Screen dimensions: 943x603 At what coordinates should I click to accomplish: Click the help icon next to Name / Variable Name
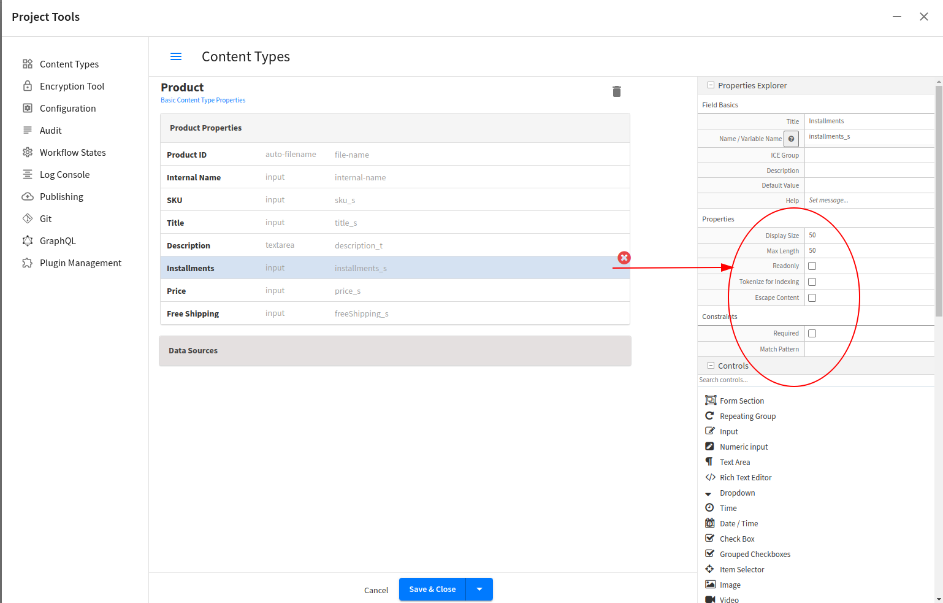[x=791, y=139]
